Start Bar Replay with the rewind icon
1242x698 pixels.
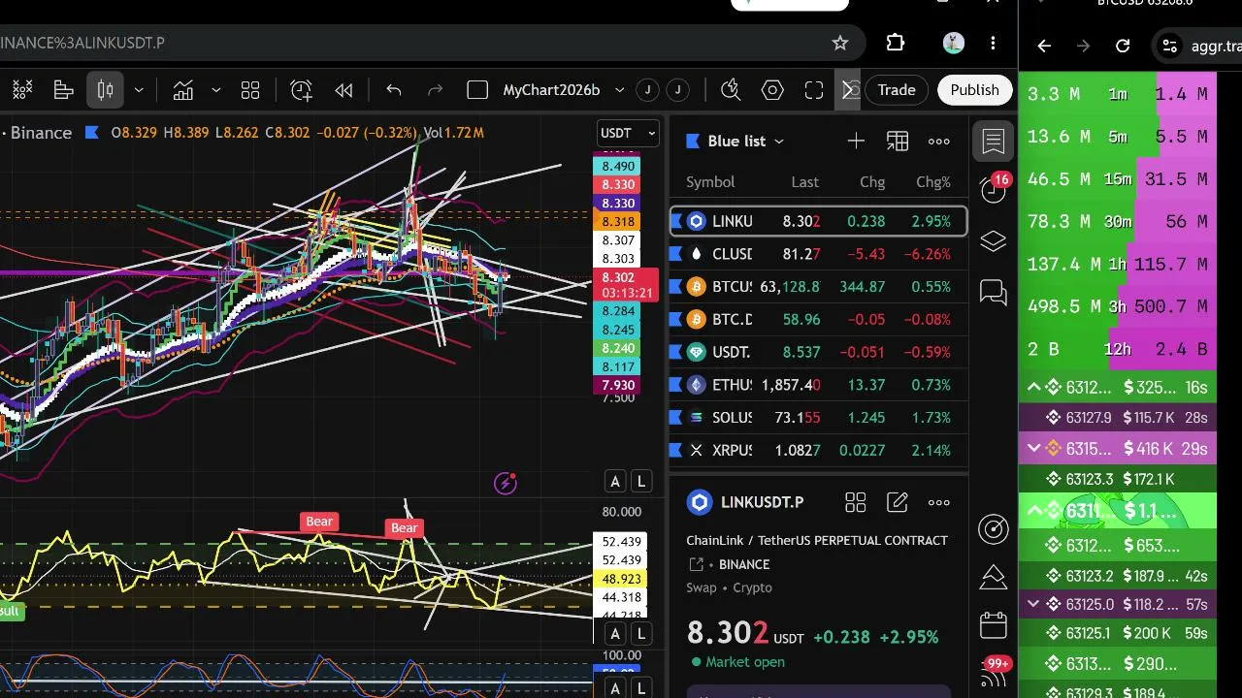click(x=343, y=90)
